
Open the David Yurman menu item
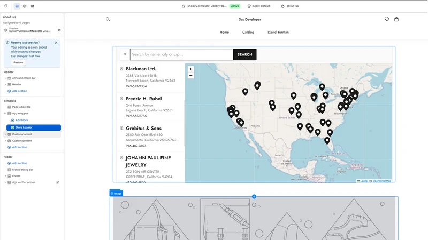(278, 32)
